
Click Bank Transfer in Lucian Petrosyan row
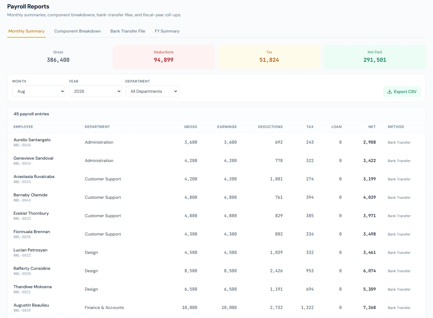coord(399,252)
